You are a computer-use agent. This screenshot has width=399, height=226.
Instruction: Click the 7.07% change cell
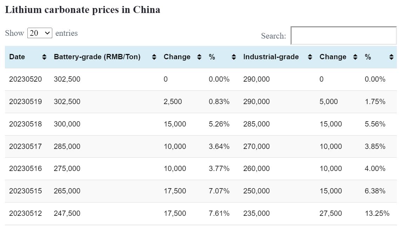(x=219, y=191)
